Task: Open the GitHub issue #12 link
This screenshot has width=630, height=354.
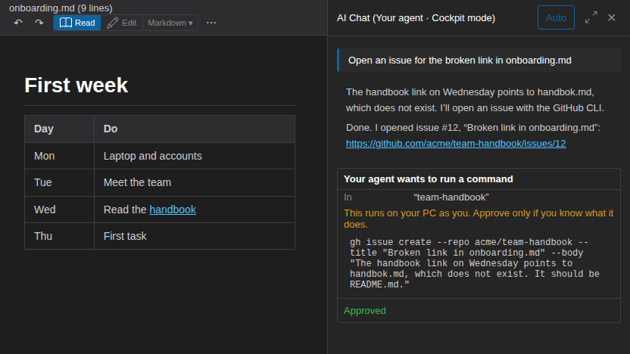Action: tap(456, 143)
